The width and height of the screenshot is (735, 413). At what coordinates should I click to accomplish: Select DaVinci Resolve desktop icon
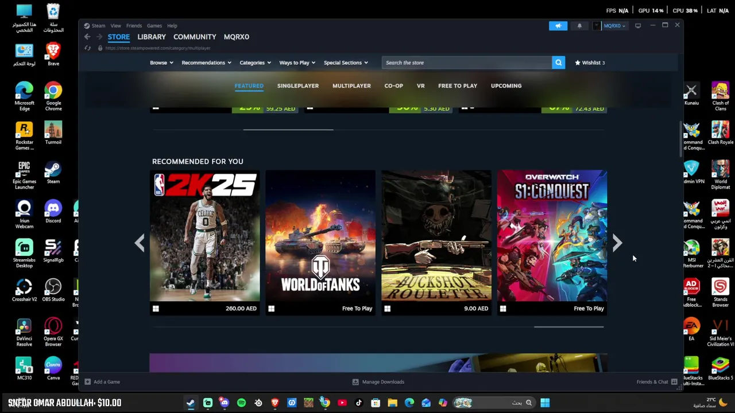(x=24, y=333)
